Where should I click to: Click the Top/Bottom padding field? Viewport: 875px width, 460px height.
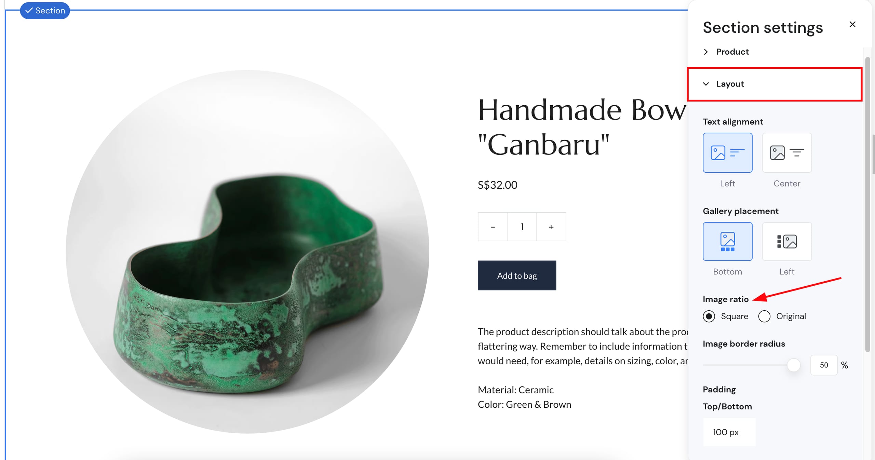tap(729, 432)
